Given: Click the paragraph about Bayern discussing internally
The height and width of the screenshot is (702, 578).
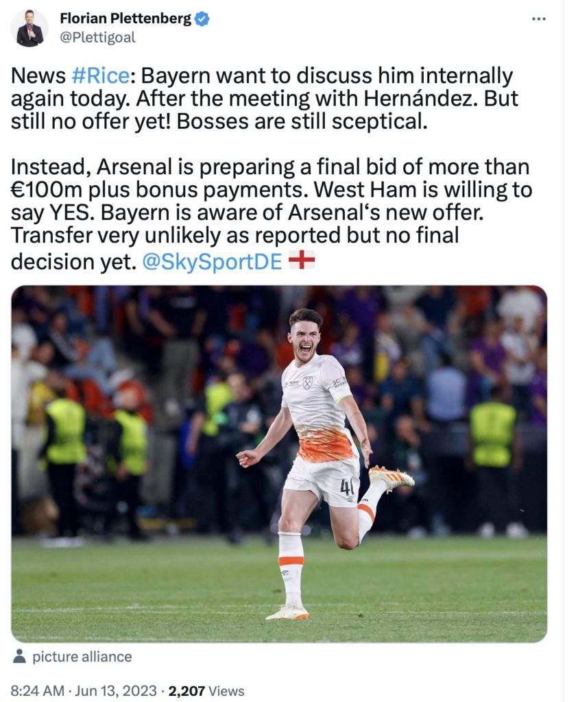Looking at the screenshot, I should pos(264,98).
